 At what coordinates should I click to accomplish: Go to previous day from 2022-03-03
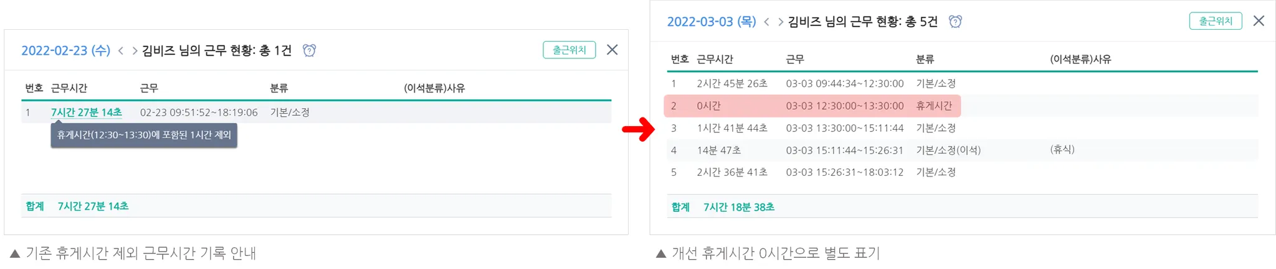point(766,22)
